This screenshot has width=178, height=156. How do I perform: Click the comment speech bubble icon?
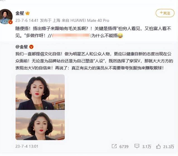click(137, 146)
